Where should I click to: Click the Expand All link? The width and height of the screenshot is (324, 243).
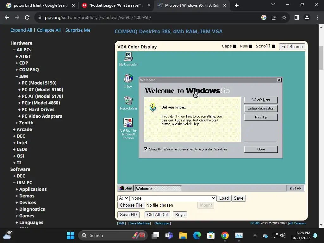click(21, 30)
